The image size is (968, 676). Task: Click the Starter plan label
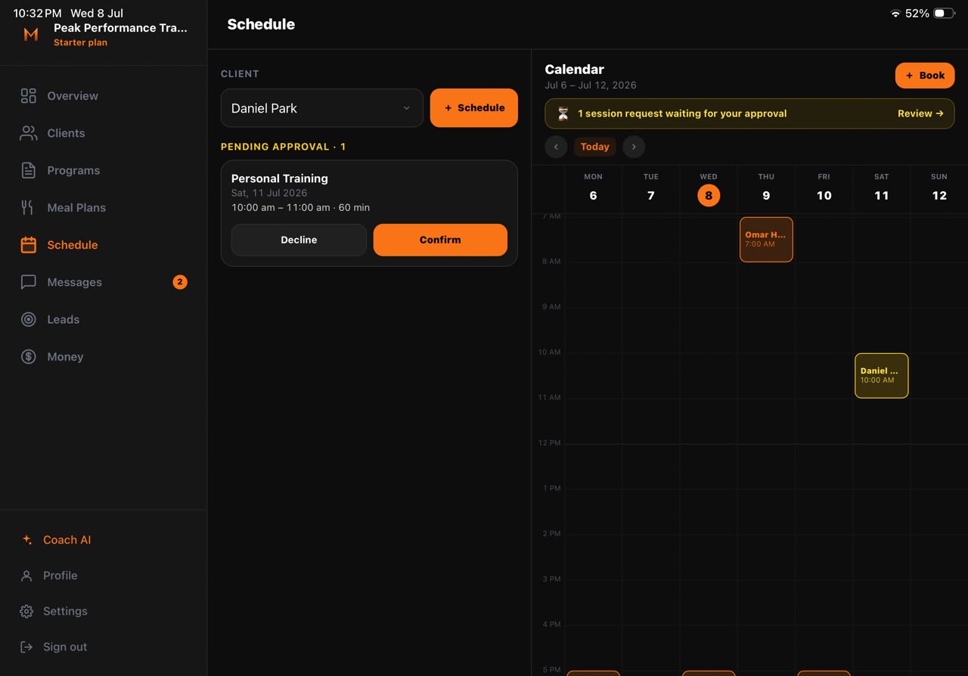[x=80, y=42]
